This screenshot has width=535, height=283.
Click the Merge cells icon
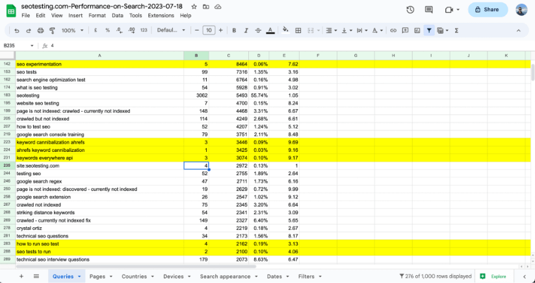point(311,31)
